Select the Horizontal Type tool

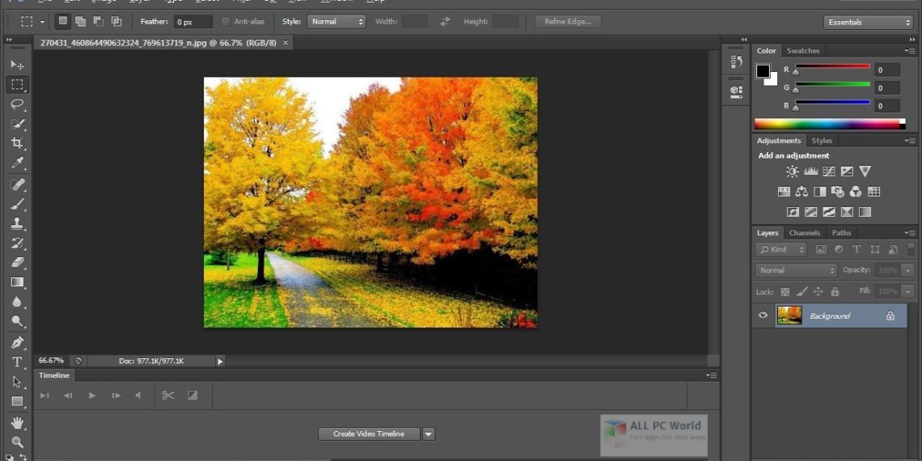click(x=17, y=362)
